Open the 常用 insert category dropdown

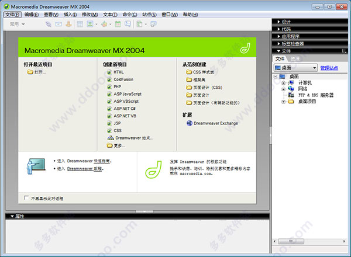click(17, 24)
